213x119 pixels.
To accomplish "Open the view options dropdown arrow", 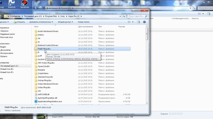I will pos(133,22).
